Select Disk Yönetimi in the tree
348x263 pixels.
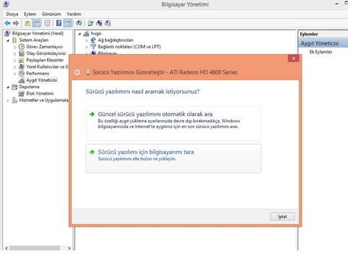tap(40, 93)
